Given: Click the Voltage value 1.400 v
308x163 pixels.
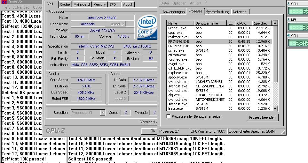Looking at the screenshot, I should click(x=123, y=36).
